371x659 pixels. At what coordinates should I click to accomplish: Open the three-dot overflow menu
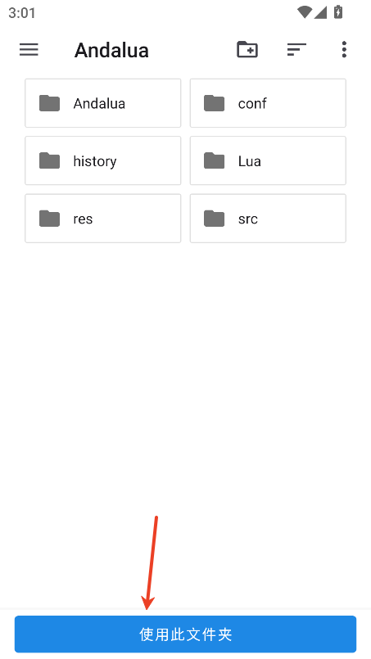(344, 50)
